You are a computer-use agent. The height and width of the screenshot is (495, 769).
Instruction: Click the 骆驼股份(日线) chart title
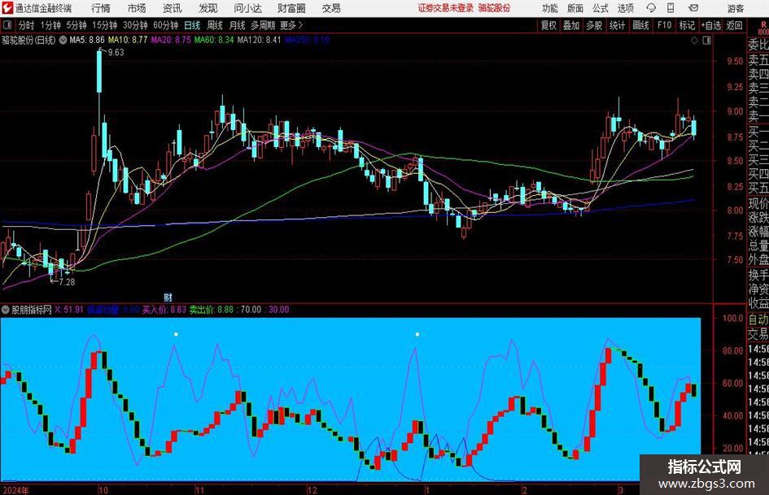click(x=29, y=40)
